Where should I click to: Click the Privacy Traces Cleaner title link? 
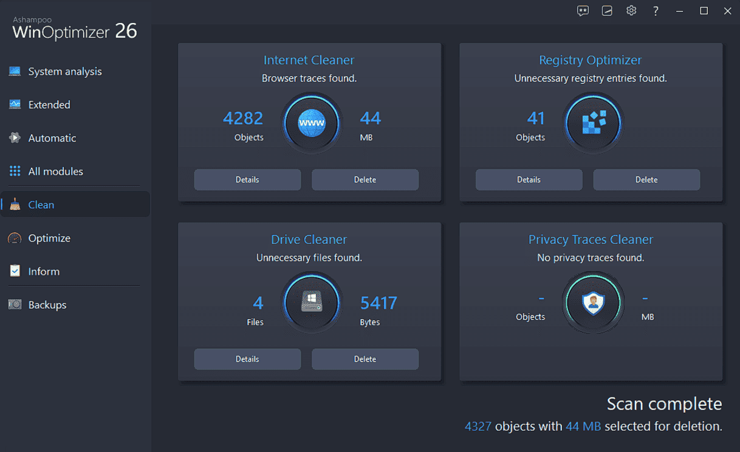click(x=591, y=240)
